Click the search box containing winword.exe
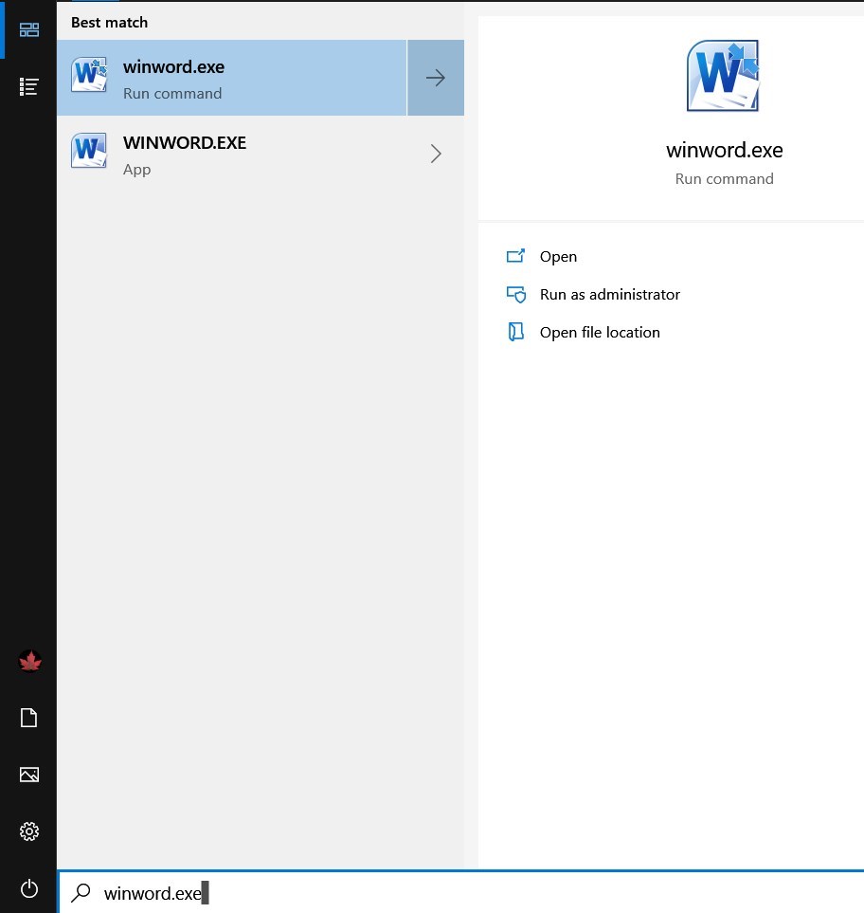The width and height of the screenshot is (864, 913). (x=460, y=893)
